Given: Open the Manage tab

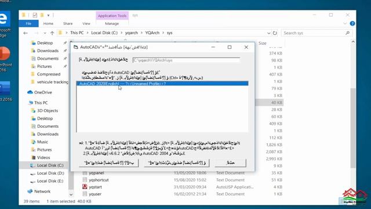Looking at the screenshot, I should point(112,23).
